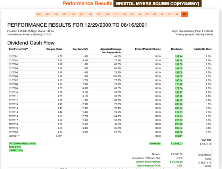Click the highlighted AVG: 2.9% text
This screenshot has width=222, height=169.
tap(15, 147)
